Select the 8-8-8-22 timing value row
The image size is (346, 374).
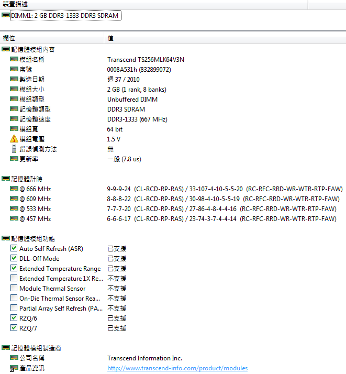coord(223,199)
